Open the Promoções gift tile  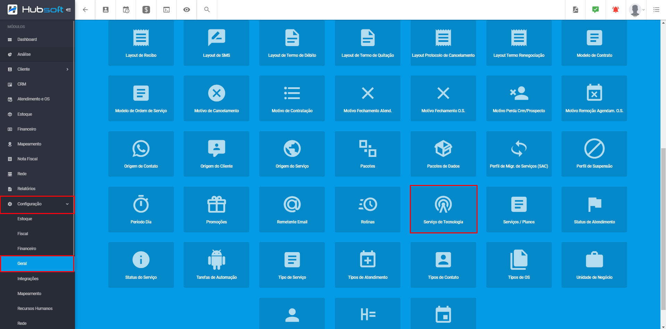pos(217,210)
